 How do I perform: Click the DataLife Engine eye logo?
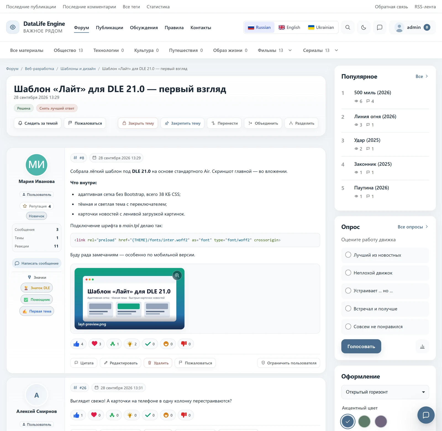[x=13, y=27]
